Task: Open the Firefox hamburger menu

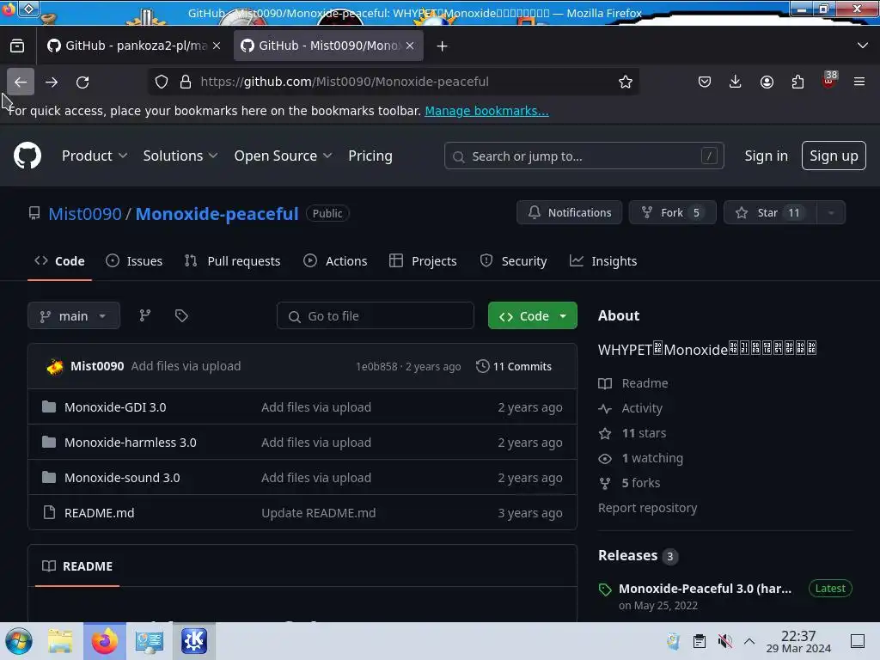Action: pyautogui.click(x=859, y=82)
